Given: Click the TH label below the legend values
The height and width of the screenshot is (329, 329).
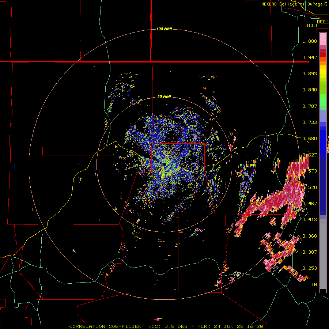Looking at the screenshot, I should [x=314, y=285].
